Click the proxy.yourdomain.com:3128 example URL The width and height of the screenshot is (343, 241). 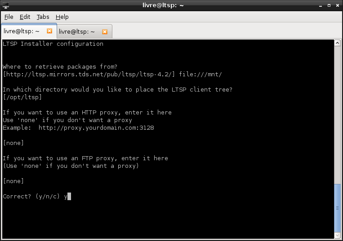click(x=96, y=128)
